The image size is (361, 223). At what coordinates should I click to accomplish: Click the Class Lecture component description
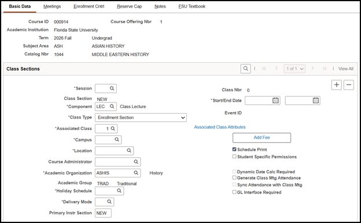tap(133, 106)
